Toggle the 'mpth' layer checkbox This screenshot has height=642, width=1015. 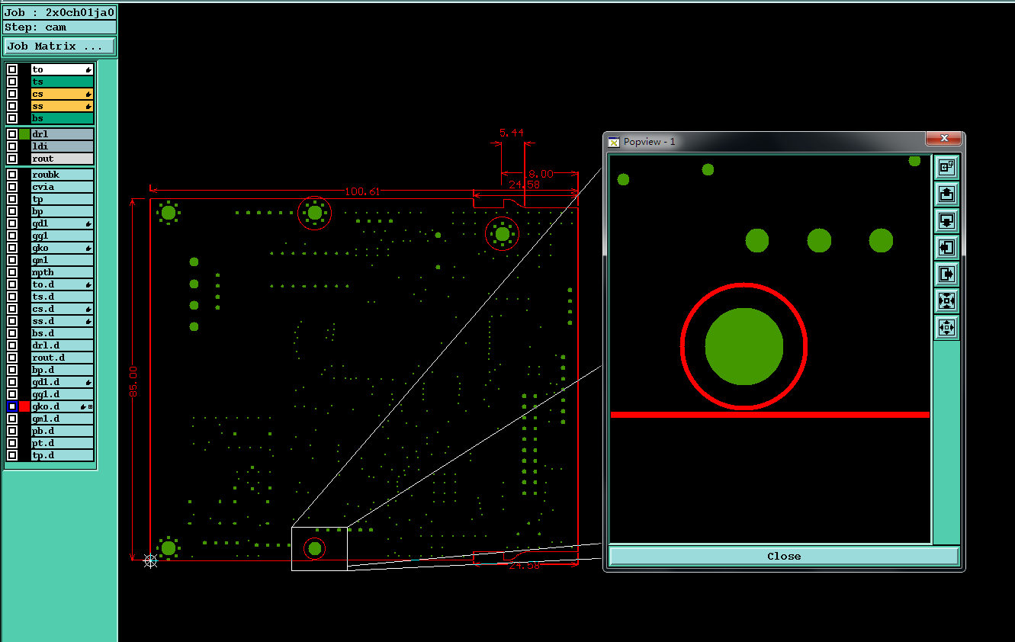tap(12, 272)
